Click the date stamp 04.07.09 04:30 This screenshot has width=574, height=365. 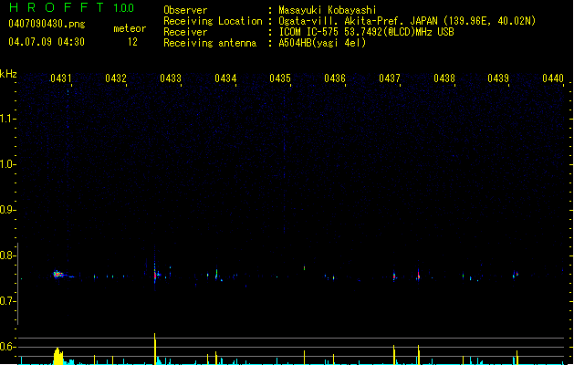tap(47, 42)
